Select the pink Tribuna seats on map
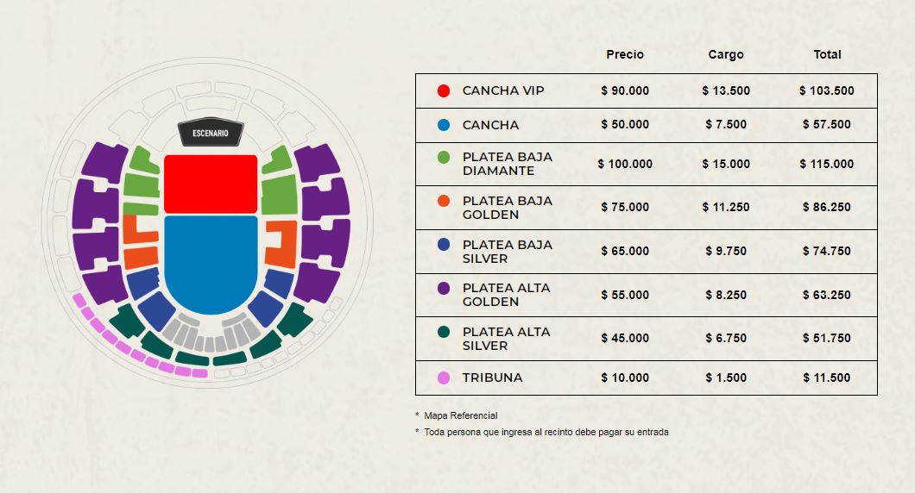The width and height of the screenshot is (915, 493). point(133,344)
